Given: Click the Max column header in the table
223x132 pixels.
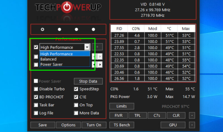Looking at the screenshot, I should pyautogui.click(x=186, y=29).
